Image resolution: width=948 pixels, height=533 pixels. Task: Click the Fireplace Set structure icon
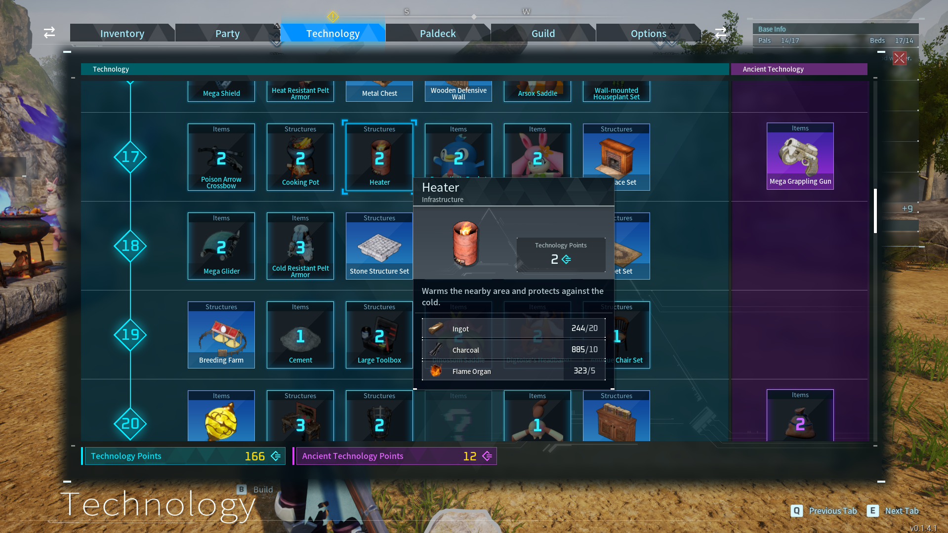(616, 153)
